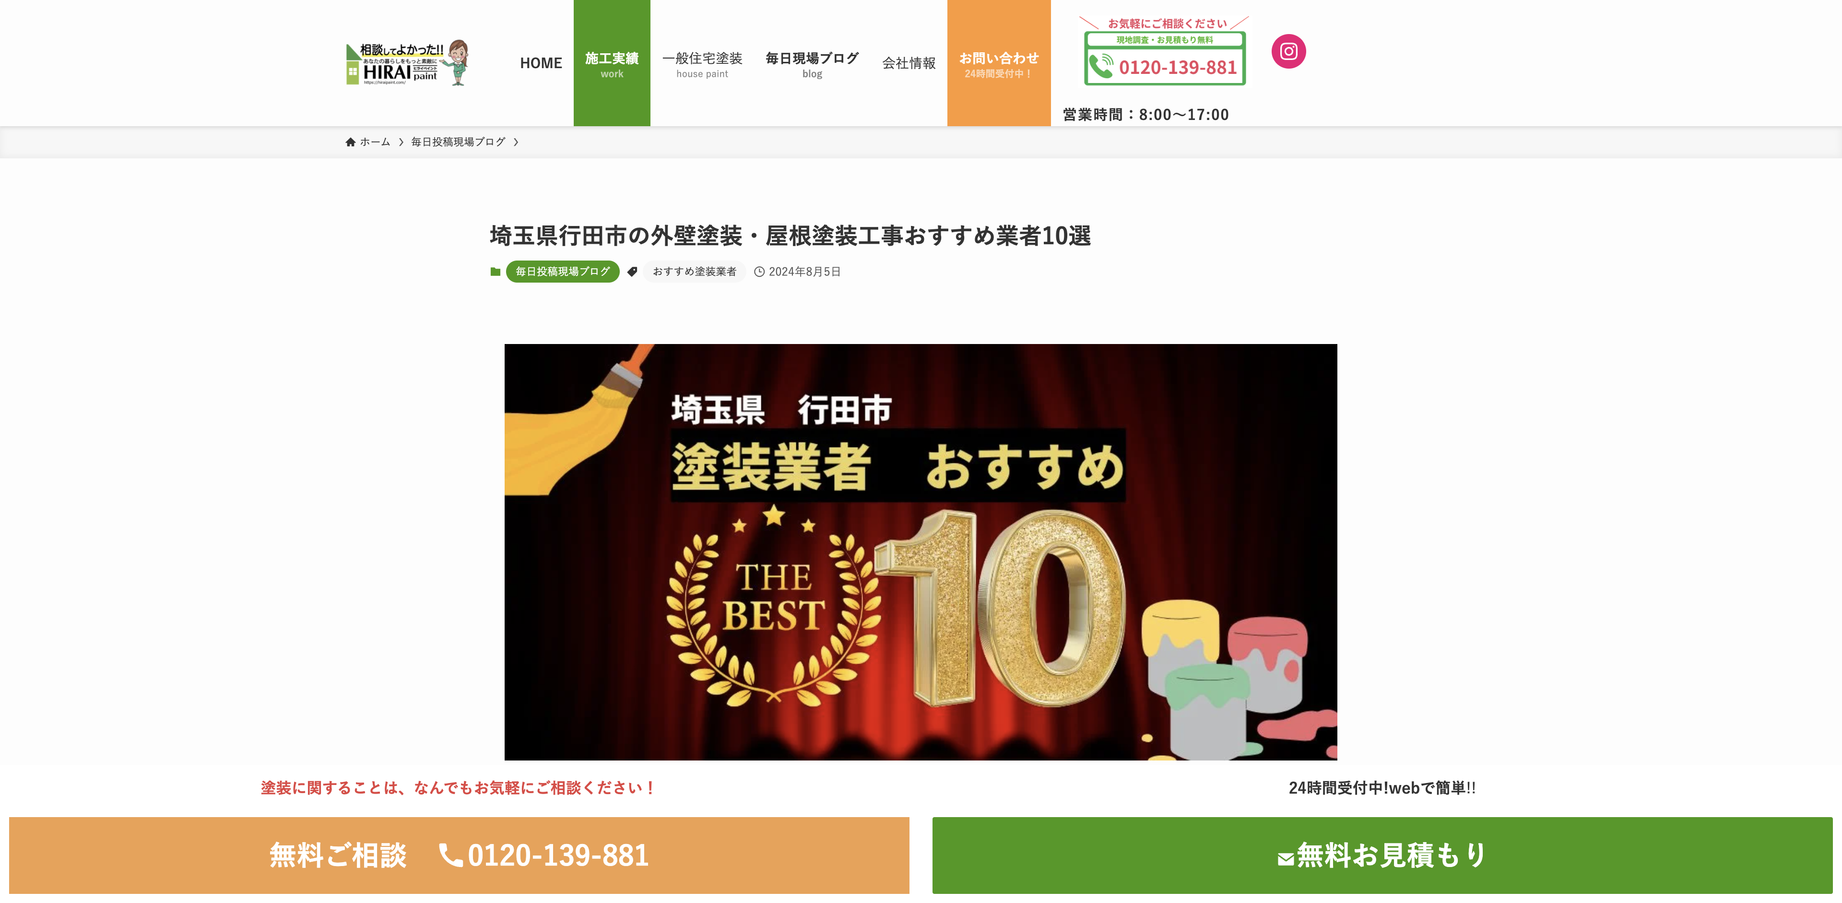The height and width of the screenshot is (903, 1842).
Task: Open 一般住宅塗装 house paint menu
Action: tap(702, 63)
